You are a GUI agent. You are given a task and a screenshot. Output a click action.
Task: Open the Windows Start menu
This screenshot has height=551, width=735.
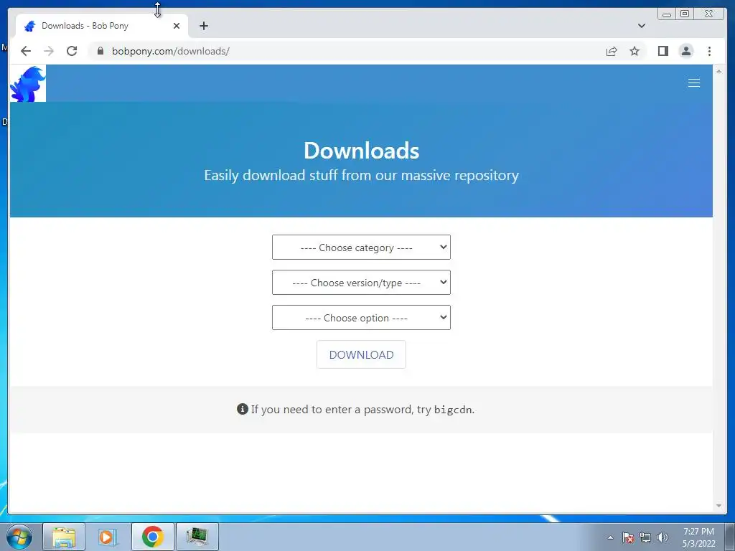coord(19,537)
